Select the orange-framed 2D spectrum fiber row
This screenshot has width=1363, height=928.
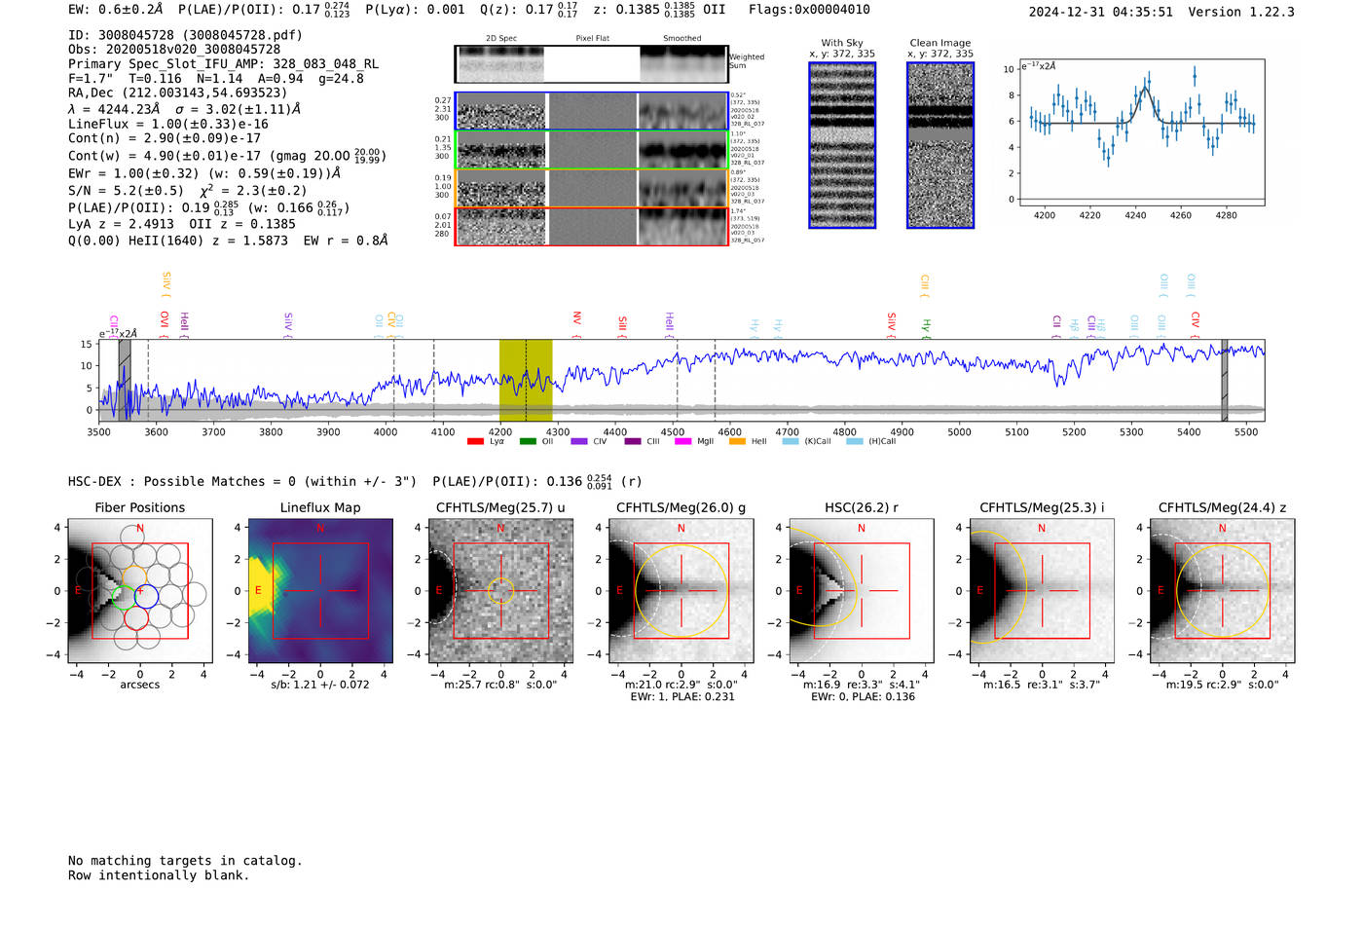pyautogui.click(x=592, y=188)
